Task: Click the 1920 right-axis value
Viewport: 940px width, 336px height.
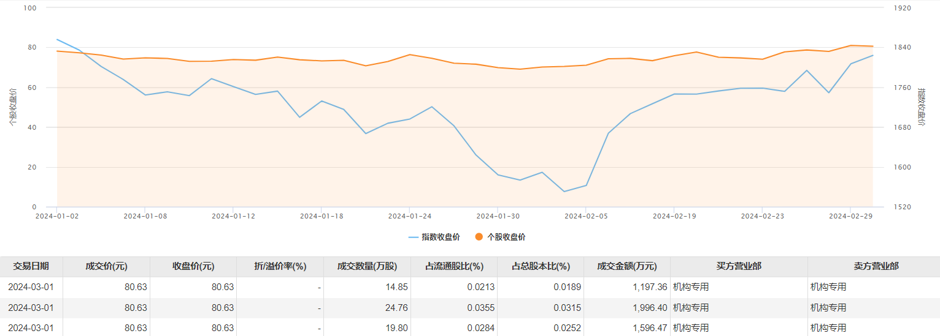Action: point(903,8)
